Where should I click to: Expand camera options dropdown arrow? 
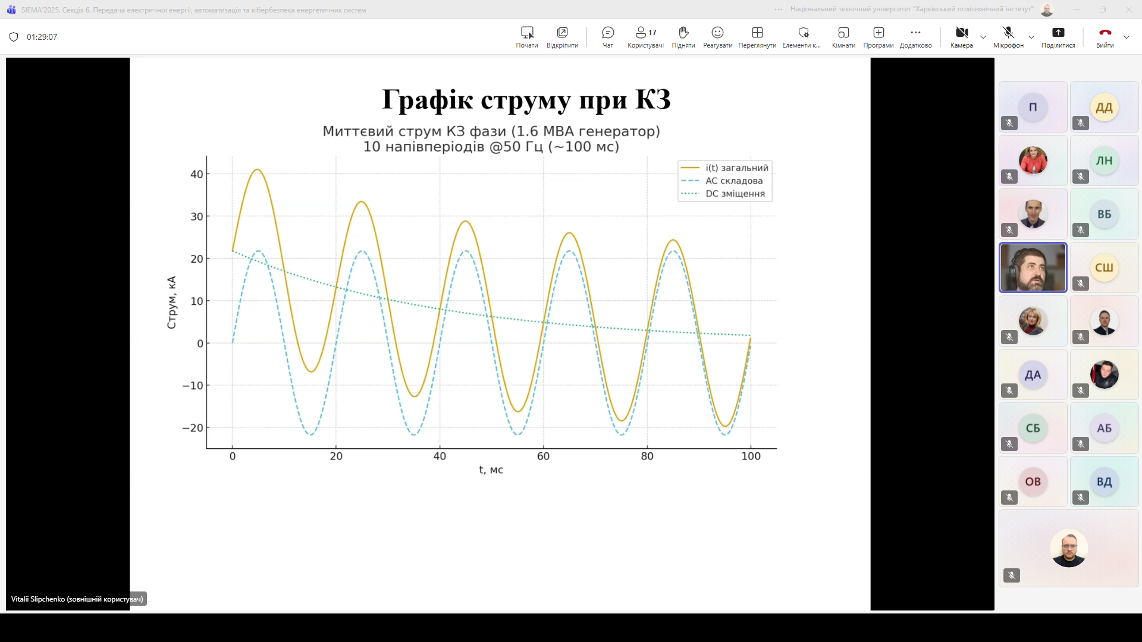coord(983,37)
